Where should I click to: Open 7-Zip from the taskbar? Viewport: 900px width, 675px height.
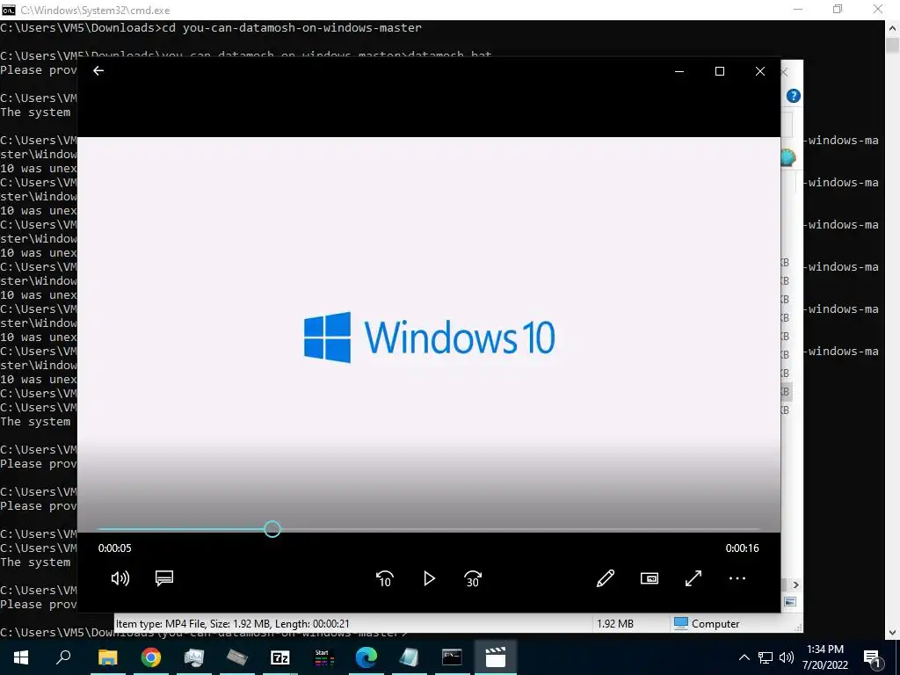point(280,657)
